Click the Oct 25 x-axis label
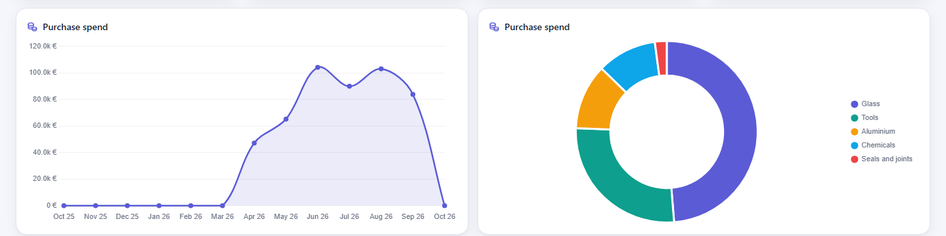This screenshot has height=236, width=946. (64, 216)
